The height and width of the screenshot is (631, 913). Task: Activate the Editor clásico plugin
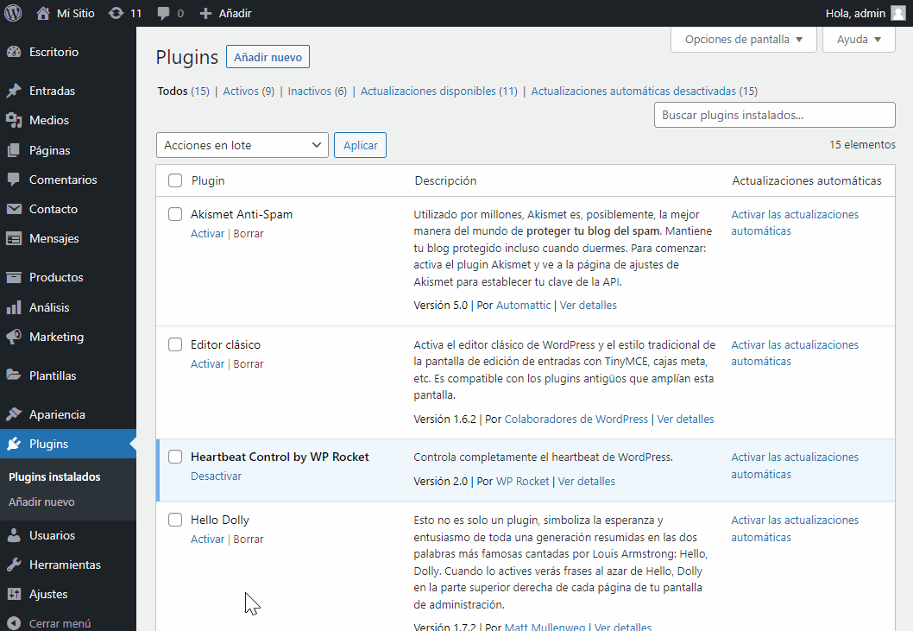[207, 363]
